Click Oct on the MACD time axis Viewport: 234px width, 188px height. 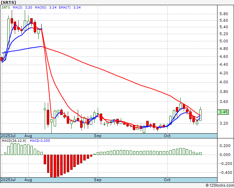pos(167,180)
